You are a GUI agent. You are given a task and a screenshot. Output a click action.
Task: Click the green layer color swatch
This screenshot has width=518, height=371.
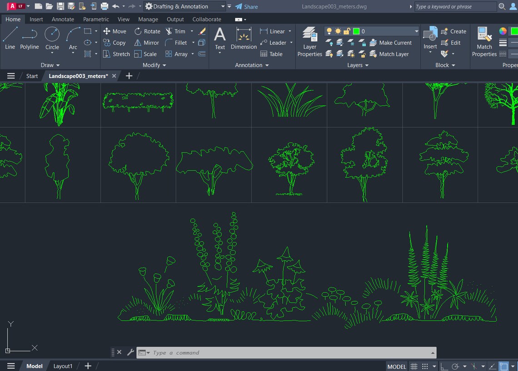coord(356,31)
